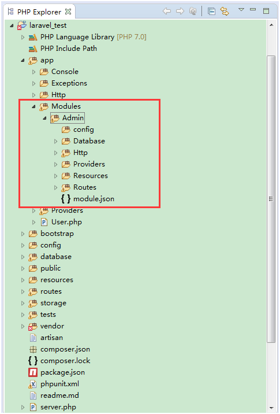Screen dimensions: 280x414
Task: Expand the PHP Language Library node
Action: 23,37
